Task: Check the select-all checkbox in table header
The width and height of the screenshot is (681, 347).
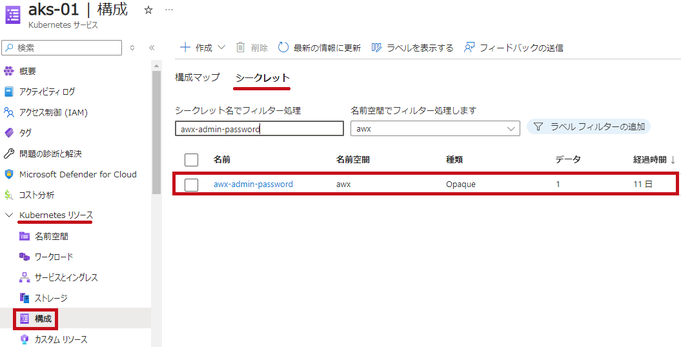Action: [191, 159]
